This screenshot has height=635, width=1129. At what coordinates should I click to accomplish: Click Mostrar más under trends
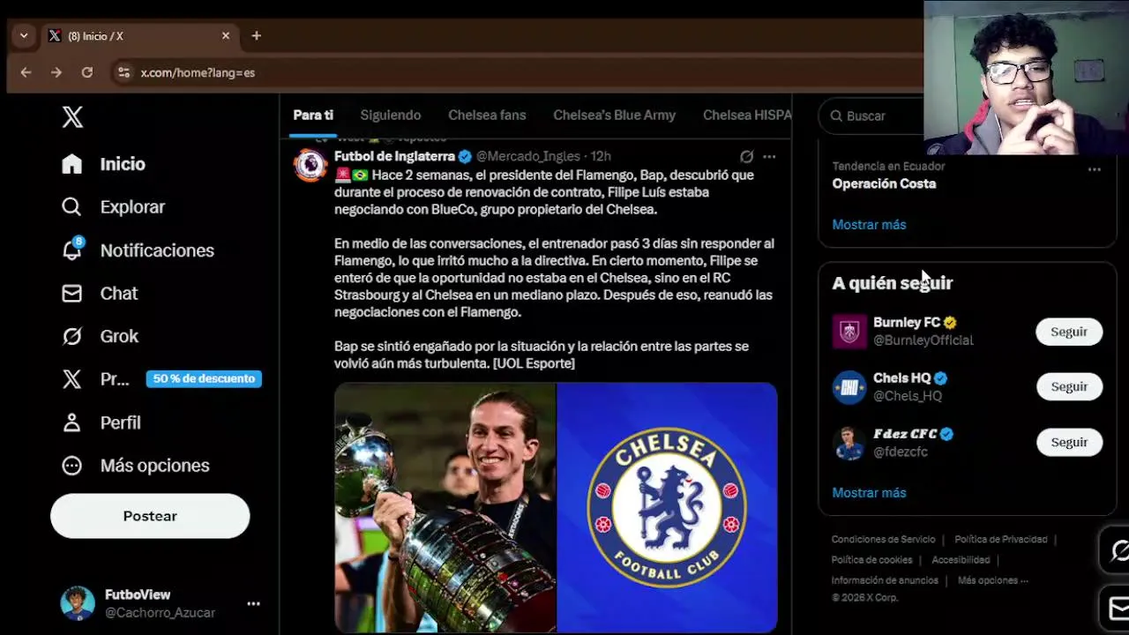pyautogui.click(x=869, y=225)
